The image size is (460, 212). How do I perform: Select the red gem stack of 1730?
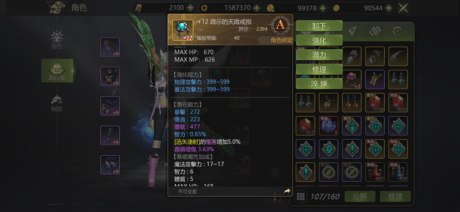(375, 103)
